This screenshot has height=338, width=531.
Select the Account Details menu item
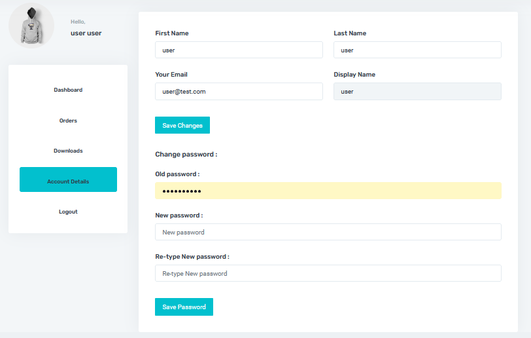point(68,181)
